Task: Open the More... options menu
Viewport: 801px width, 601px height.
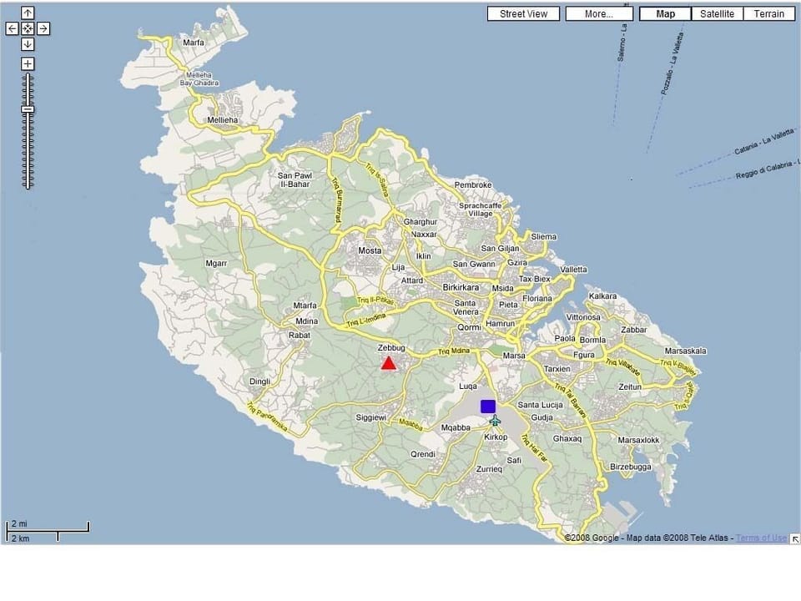Action: (599, 14)
